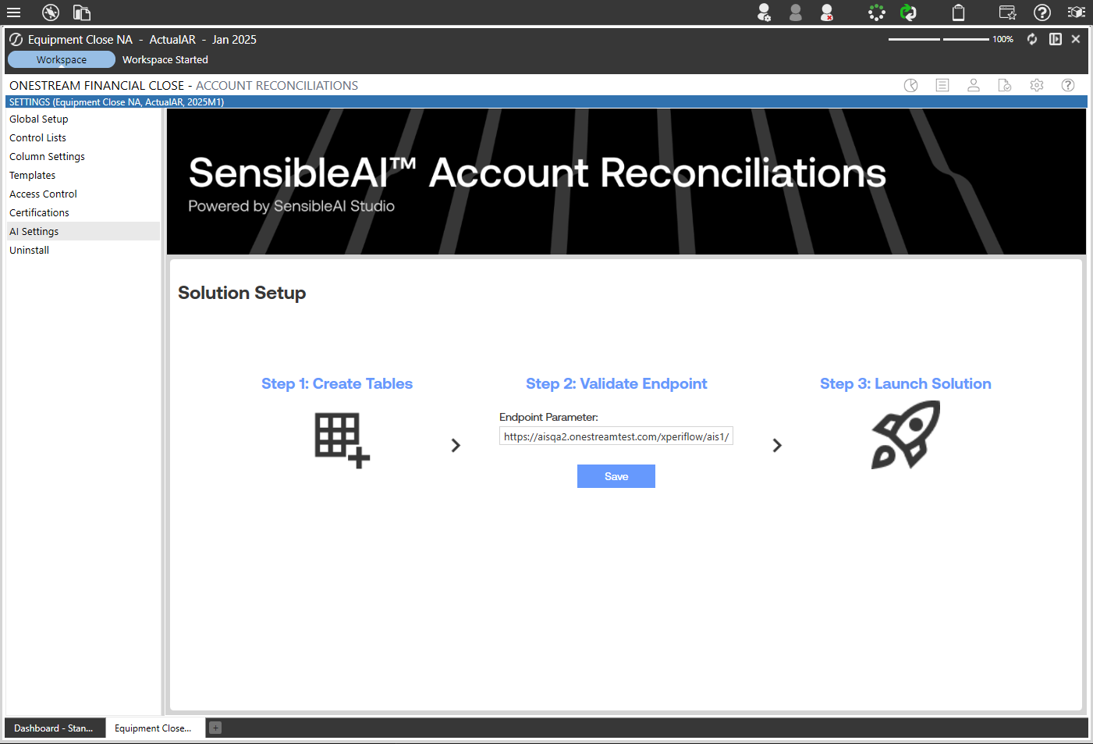Click the 'Jan 2025' period text
Viewport: 1093px width, 744px height.
coord(234,39)
